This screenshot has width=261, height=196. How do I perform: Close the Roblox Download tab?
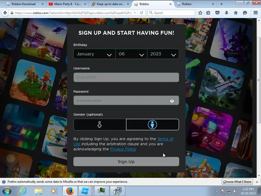[x=43, y=4]
